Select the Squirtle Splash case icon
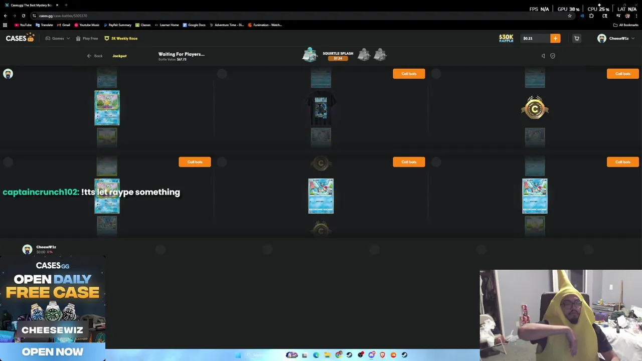Image resolution: width=642 pixels, height=361 pixels. pos(310,55)
